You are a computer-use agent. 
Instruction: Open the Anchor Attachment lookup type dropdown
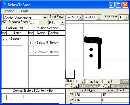tap(45, 18)
